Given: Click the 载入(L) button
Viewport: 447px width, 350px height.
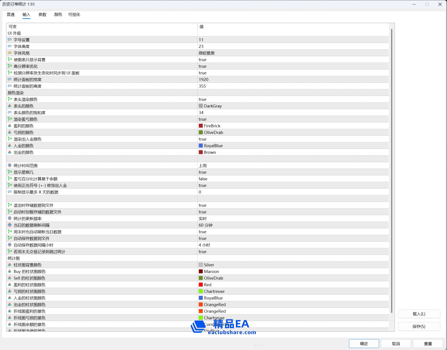Looking at the screenshot, I should point(419,314).
